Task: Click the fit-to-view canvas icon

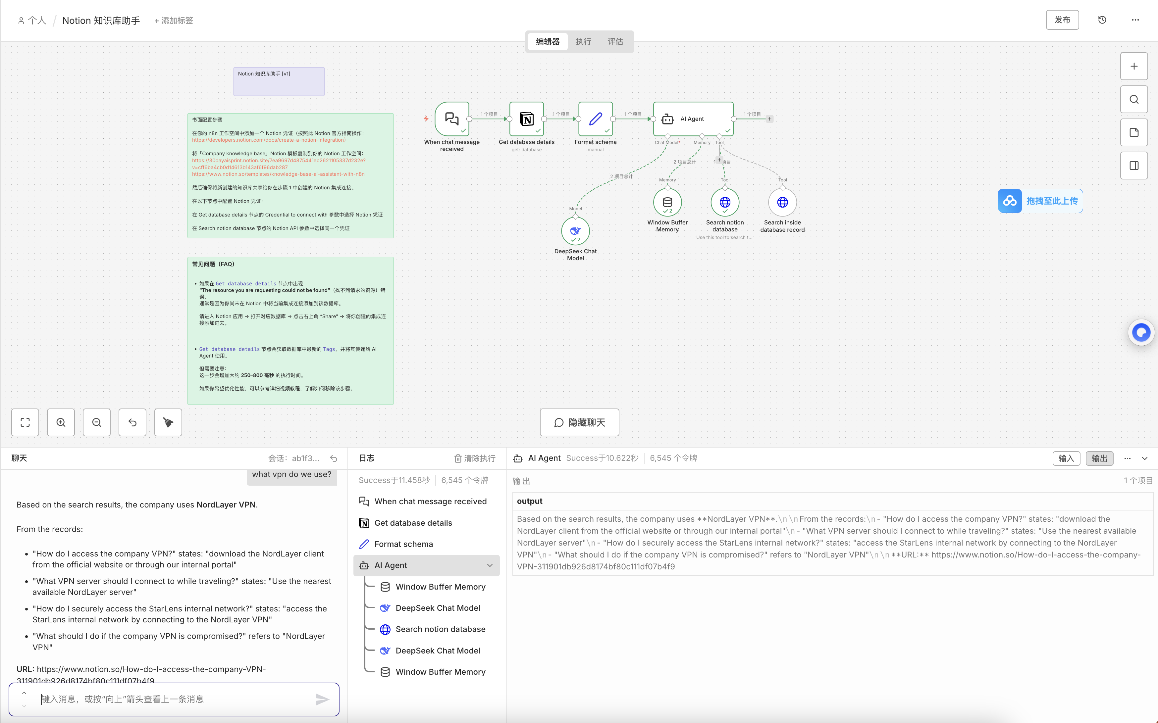Action: (25, 422)
